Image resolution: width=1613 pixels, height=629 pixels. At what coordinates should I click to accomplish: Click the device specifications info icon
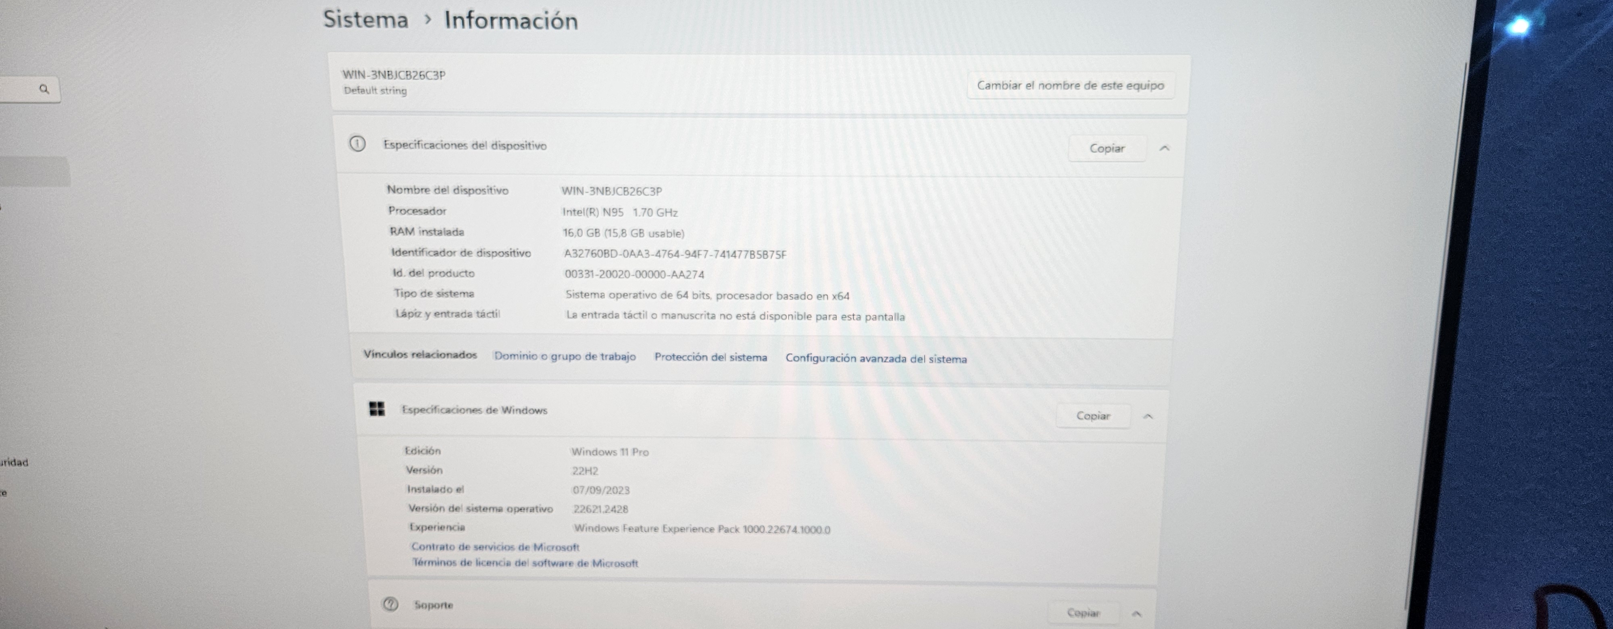click(357, 144)
